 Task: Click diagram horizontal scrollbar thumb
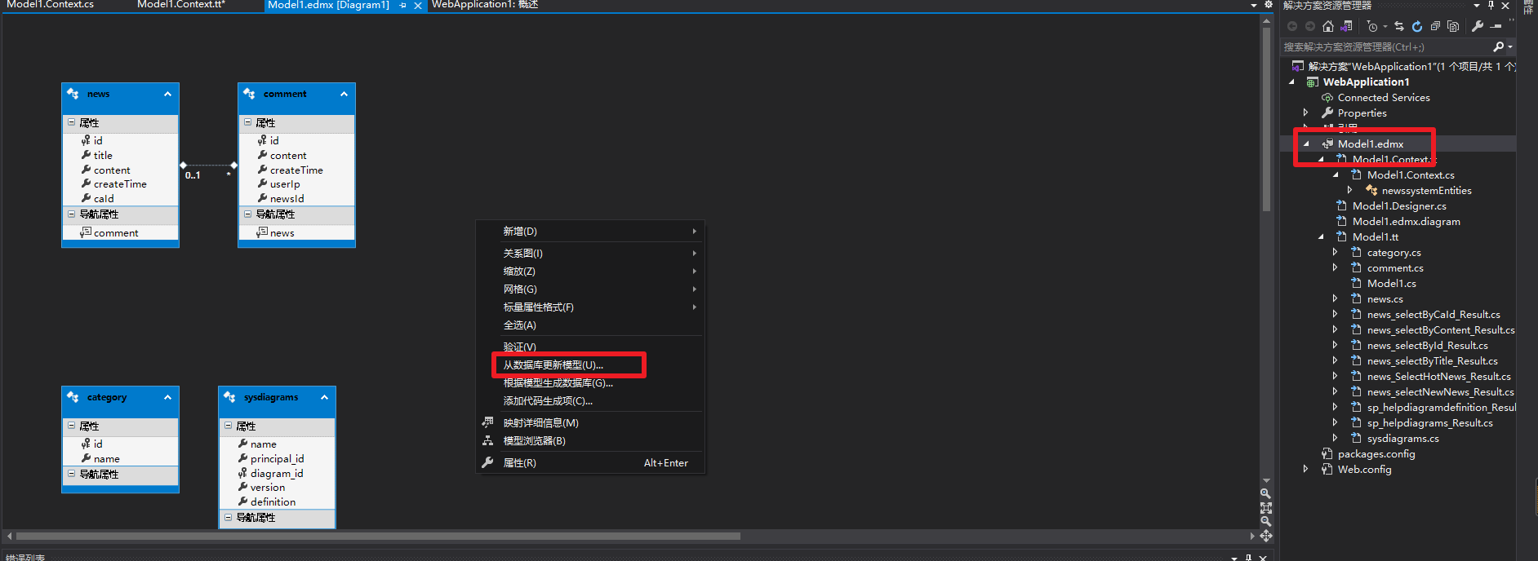pyautogui.click(x=378, y=536)
